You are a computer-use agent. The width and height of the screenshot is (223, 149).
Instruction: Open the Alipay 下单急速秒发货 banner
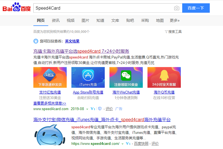pos(50,77)
